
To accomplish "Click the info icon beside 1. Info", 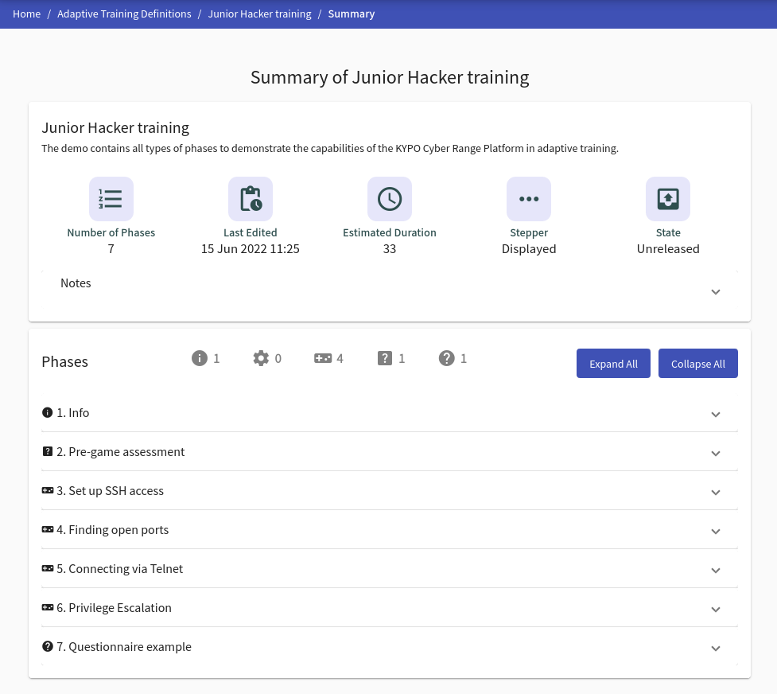I will click(x=48, y=413).
